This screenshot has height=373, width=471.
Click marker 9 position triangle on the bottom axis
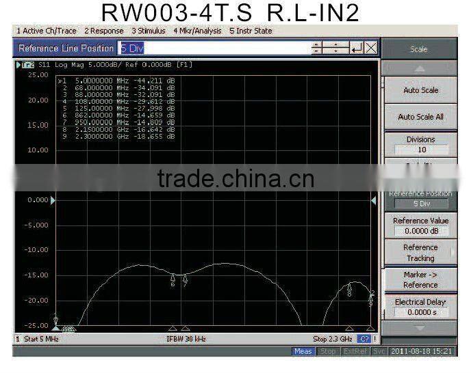point(370,328)
